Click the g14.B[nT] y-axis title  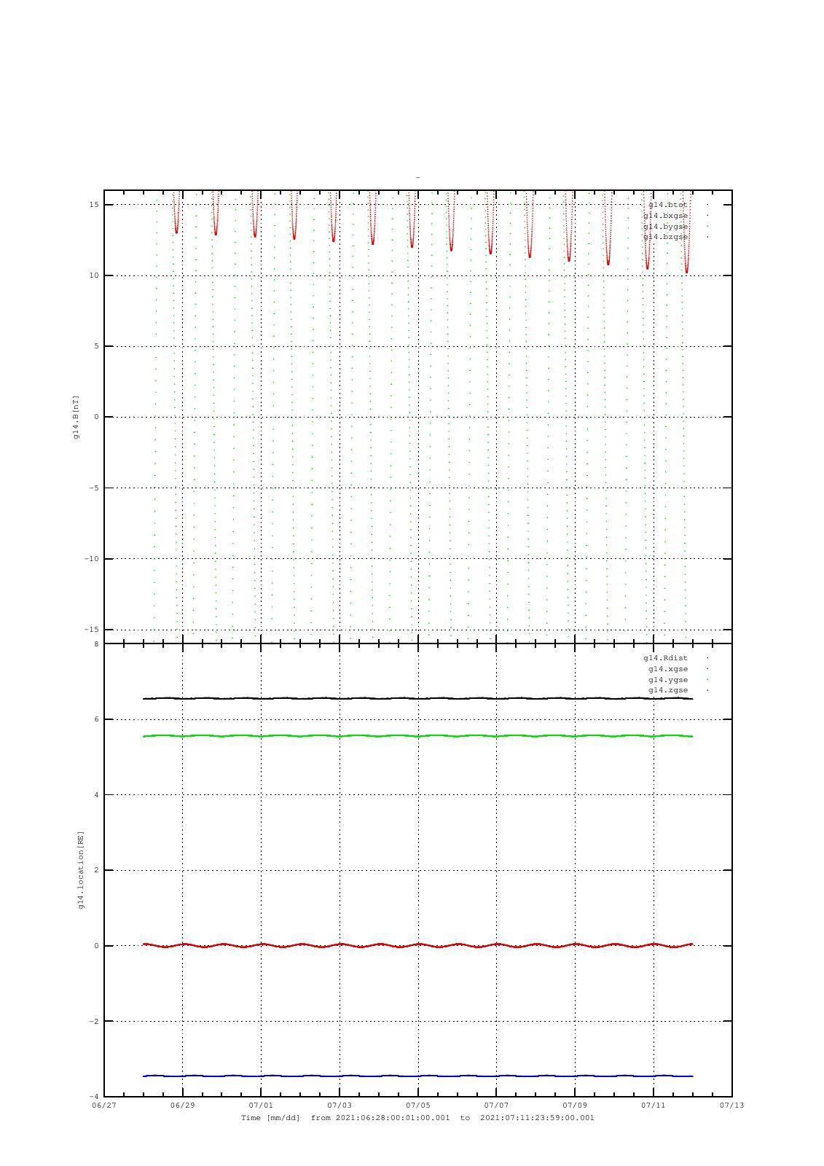pyautogui.click(x=76, y=417)
